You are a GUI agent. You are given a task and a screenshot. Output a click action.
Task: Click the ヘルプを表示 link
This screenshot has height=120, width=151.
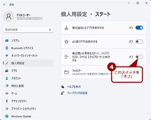coord(74,87)
